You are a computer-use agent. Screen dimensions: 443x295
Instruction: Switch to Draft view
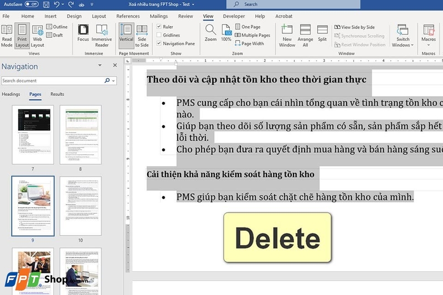(54, 35)
